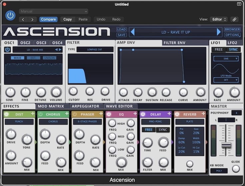Viewport: 245px width, 186px height.
Task: Click the plus icon on REVERB effect
Action: (203, 114)
